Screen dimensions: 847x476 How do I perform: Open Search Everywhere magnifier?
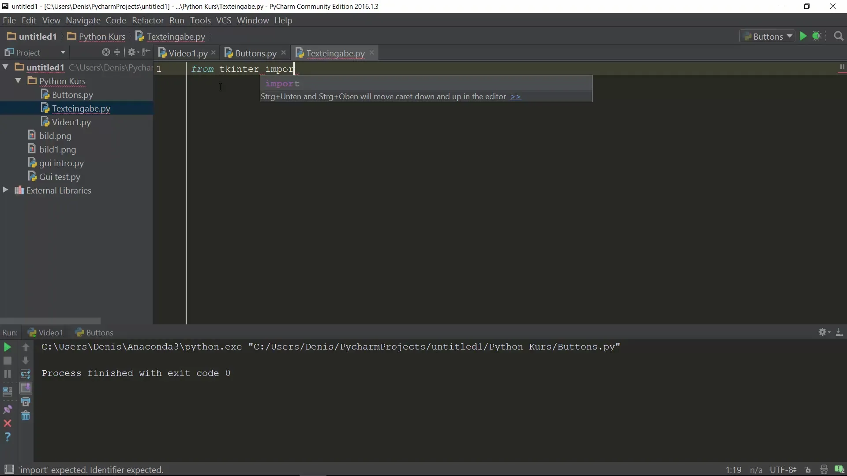pos(839,36)
